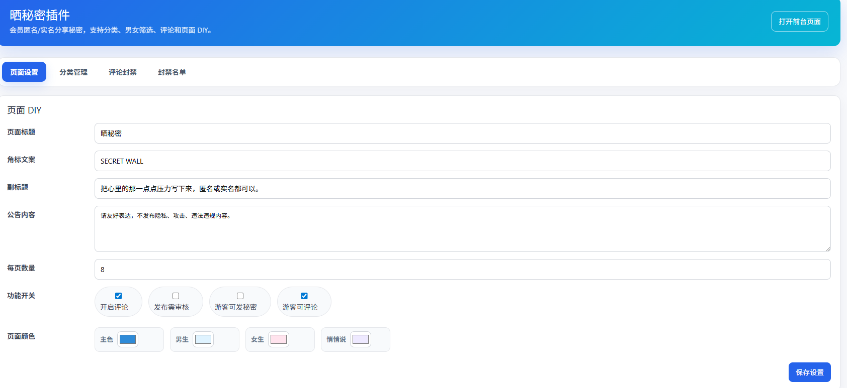The image size is (847, 388).
Task: Open the 主色 blue color swatch
Action: 128,339
